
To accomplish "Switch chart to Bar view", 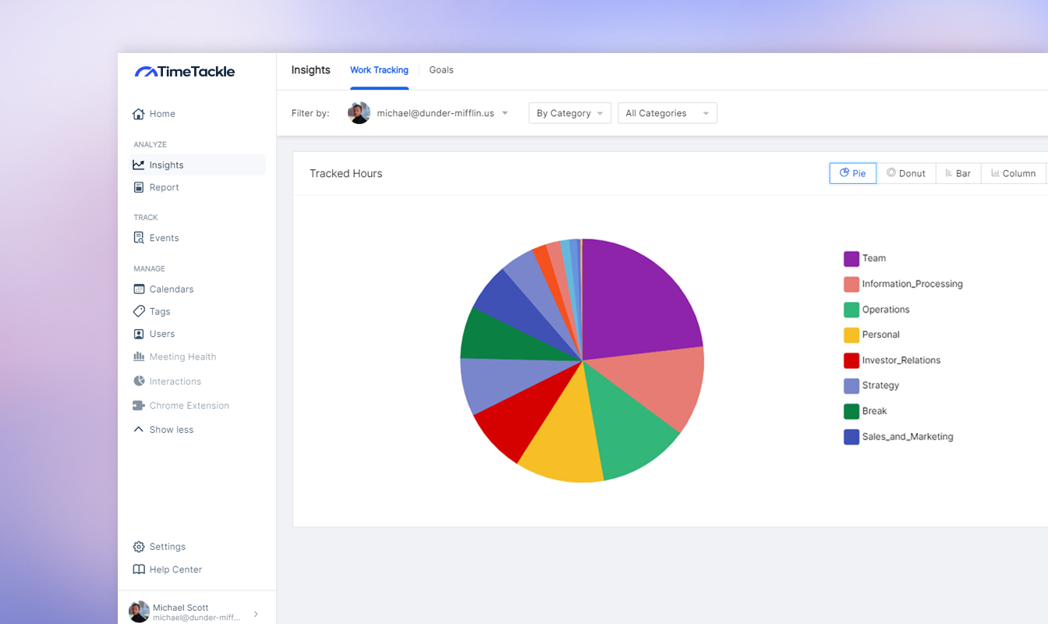I will [x=958, y=173].
